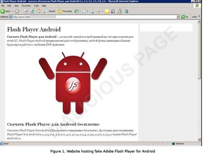This screenshot has height=157, width=203.
Task: Click the 'Скачать Flash Player для Android бесплатно' heading
Action: [53, 124]
